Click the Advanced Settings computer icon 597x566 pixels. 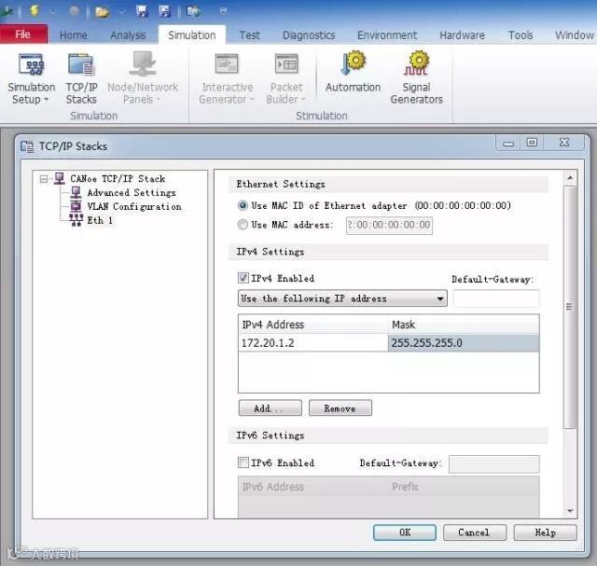[76, 192]
